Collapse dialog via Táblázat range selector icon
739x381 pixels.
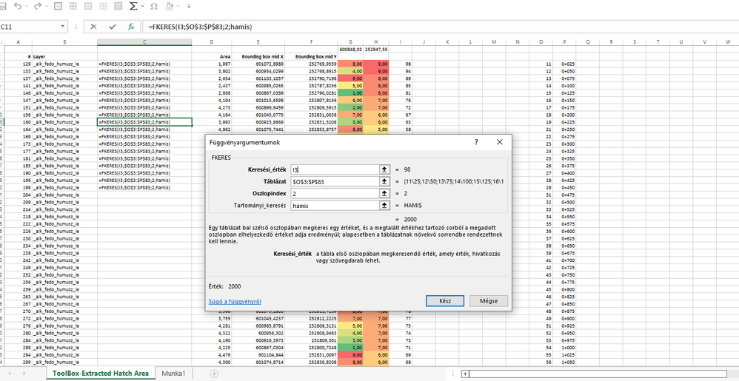point(384,182)
